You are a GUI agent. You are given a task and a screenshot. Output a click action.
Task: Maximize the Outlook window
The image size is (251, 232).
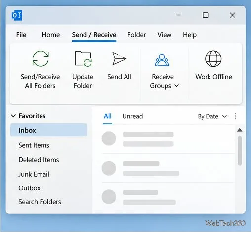coord(205,15)
